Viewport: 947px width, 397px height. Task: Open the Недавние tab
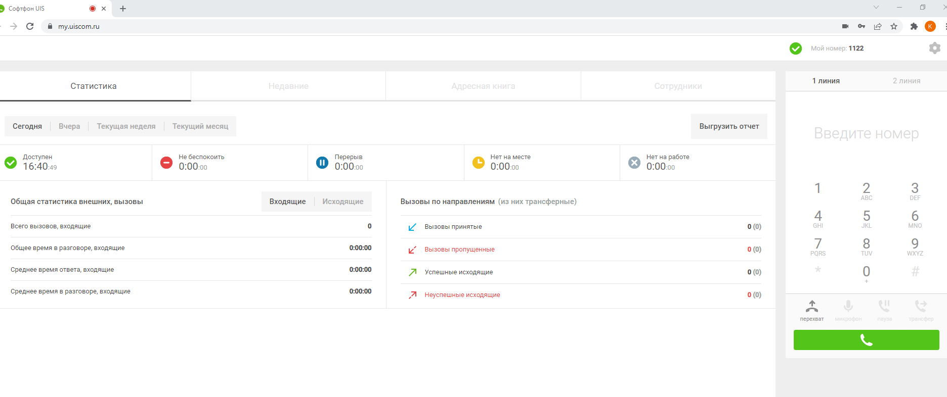(x=288, y=86)
